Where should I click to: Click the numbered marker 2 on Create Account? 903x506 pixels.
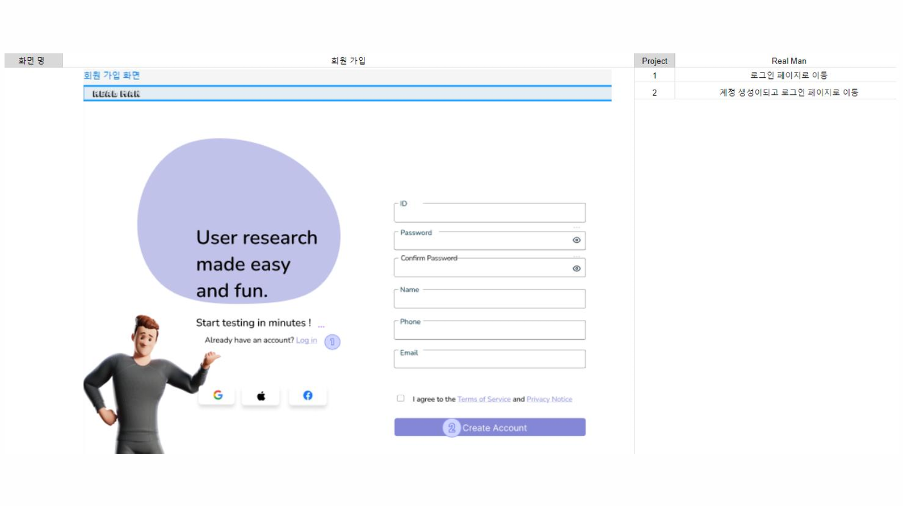(x=451, y=428)
